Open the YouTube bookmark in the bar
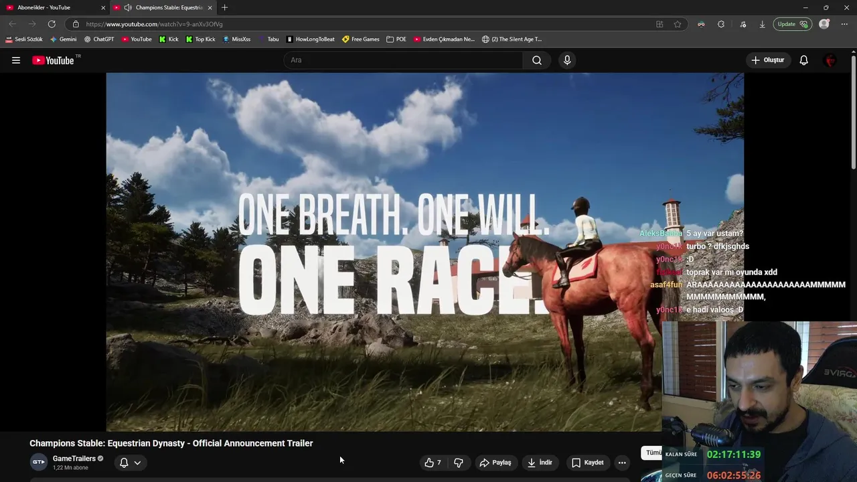Image resolution: width=857 pixels, height=482 pixels. pyautogui.click(x=137, y=39)
